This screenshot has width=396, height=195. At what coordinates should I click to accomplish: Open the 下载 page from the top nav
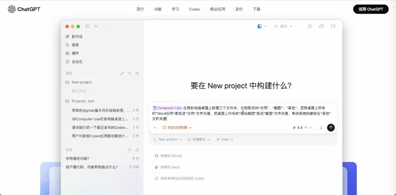click(x=257, y=9)
